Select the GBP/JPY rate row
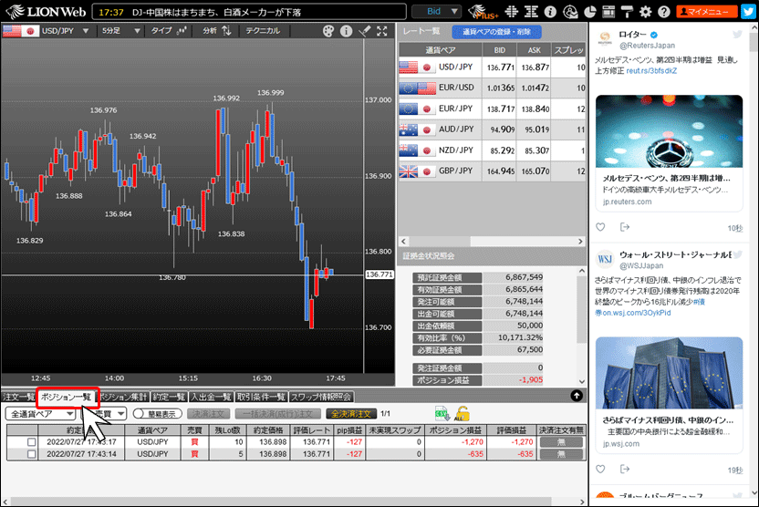Image resolution: width=759 pixels, height=507 pixels. coord(492,171)
